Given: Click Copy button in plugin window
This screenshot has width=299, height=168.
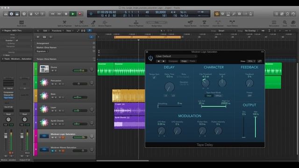Looking at the screenshot, I should point(184,61).
